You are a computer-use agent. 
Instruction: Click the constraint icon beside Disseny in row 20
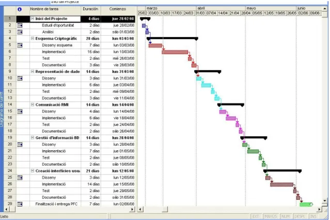(x=20, y=145)
